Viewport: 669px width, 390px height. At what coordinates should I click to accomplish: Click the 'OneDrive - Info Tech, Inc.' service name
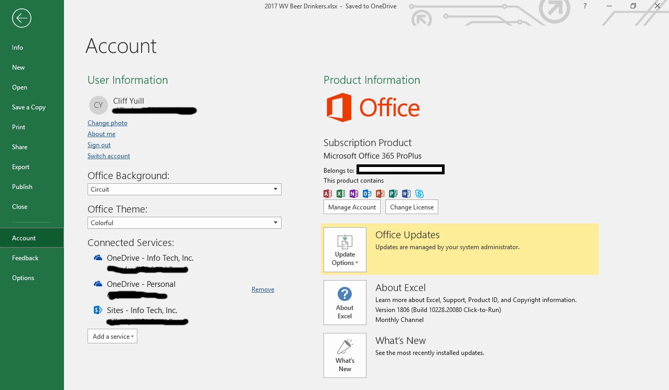[x=150, y=258]
